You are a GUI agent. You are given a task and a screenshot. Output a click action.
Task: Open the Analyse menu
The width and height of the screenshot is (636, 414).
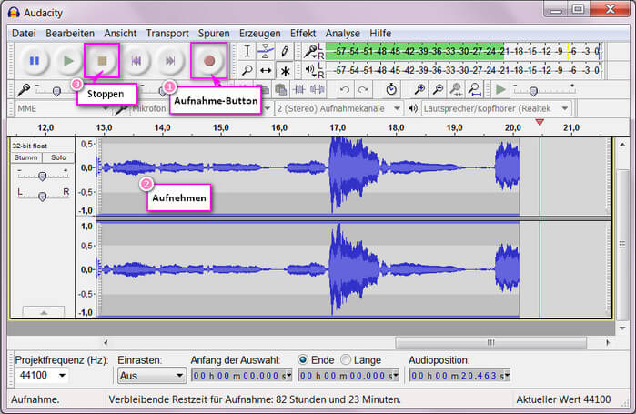pos(342,34)
